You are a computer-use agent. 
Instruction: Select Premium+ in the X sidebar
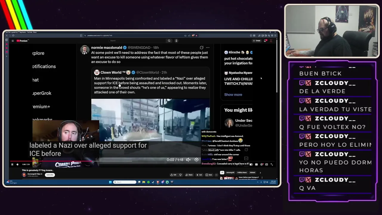point(41,107)
